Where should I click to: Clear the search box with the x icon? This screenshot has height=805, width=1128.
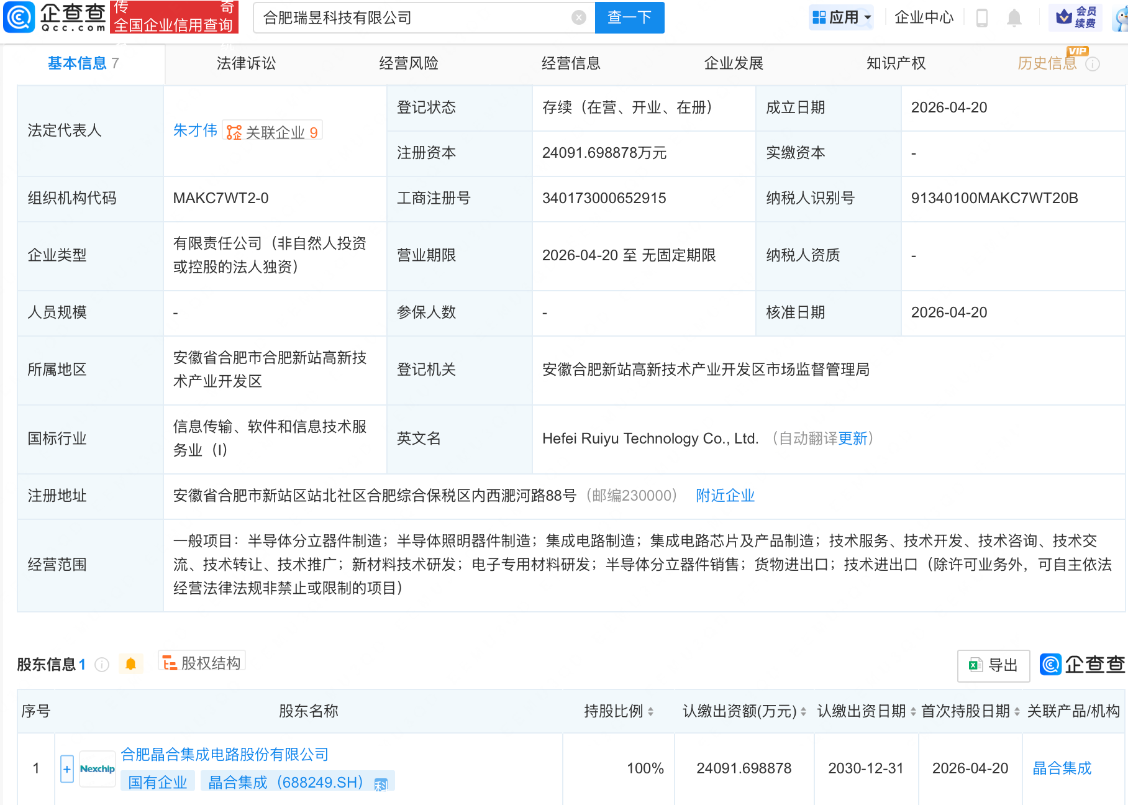[579, 17]
